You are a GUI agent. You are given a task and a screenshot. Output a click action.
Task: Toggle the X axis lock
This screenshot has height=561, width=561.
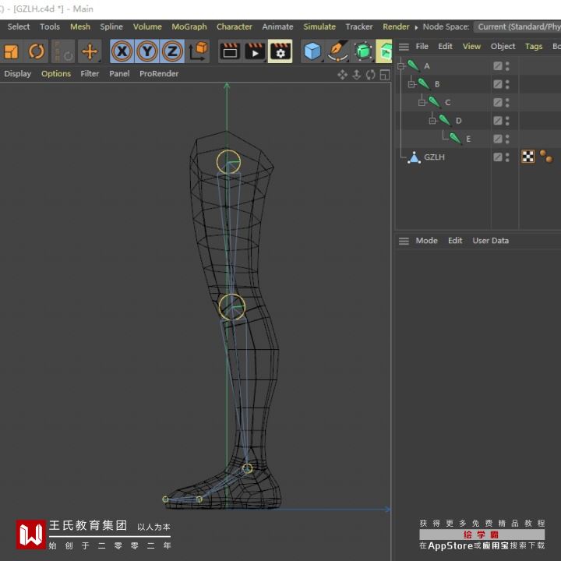pos(122,51)
